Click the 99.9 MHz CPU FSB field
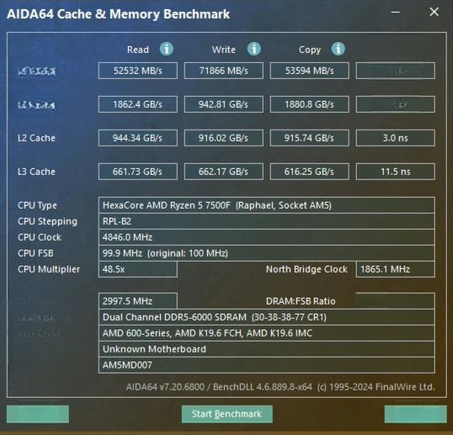Screen dimensions: 453x435 click(267, 253)
